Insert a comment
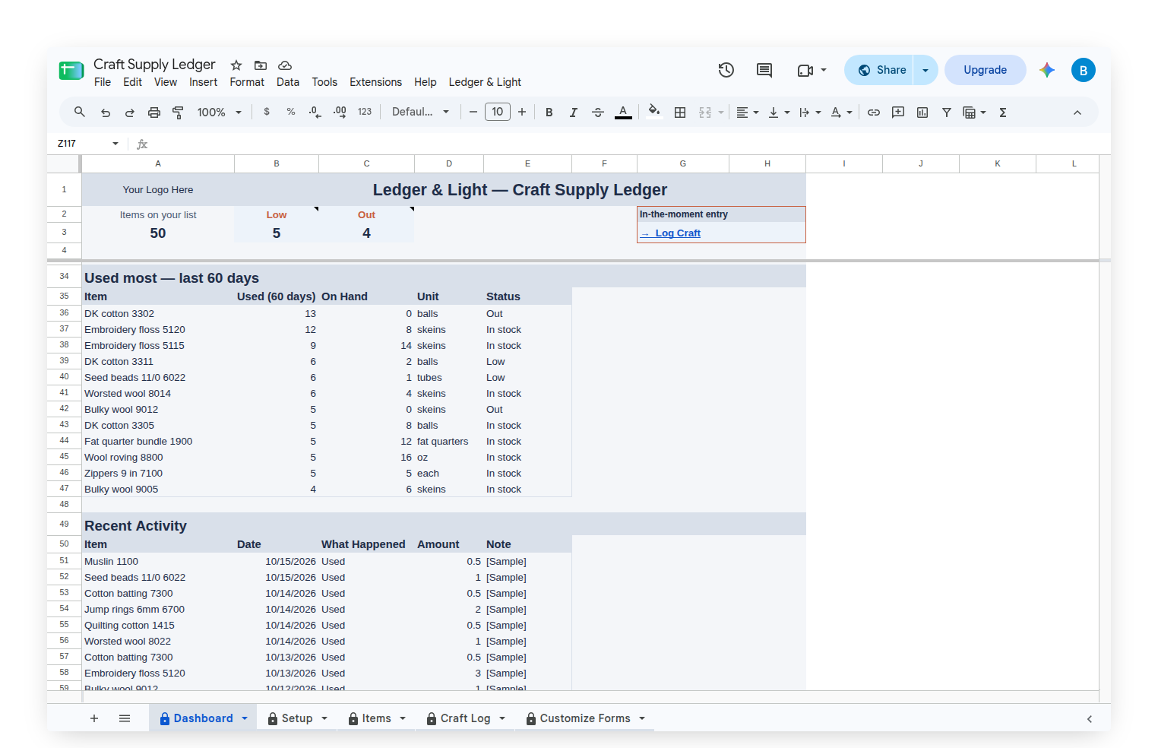Image resolution: width=1158 pixels, height=748 pixels. (898, 113)
